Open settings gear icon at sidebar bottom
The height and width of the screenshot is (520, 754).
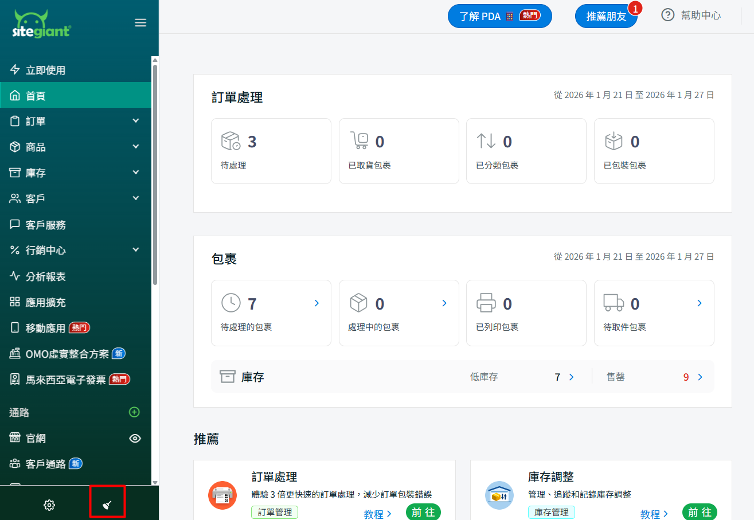coord(49,505)
